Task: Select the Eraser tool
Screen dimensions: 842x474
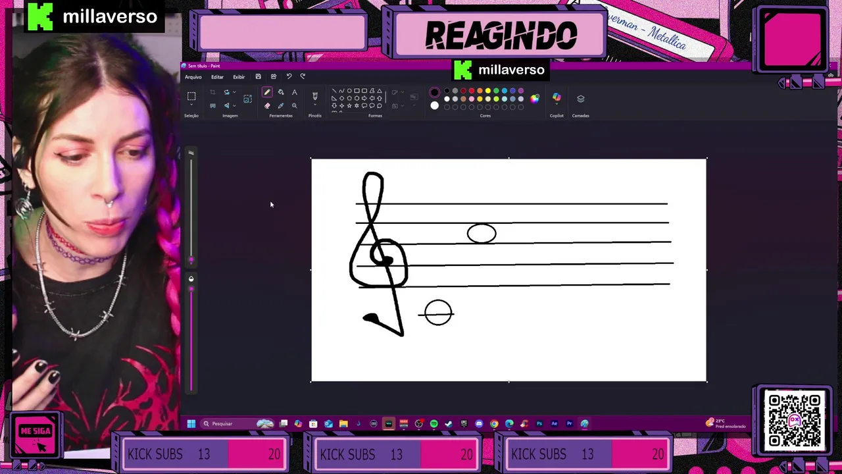Action: (267, 106)
